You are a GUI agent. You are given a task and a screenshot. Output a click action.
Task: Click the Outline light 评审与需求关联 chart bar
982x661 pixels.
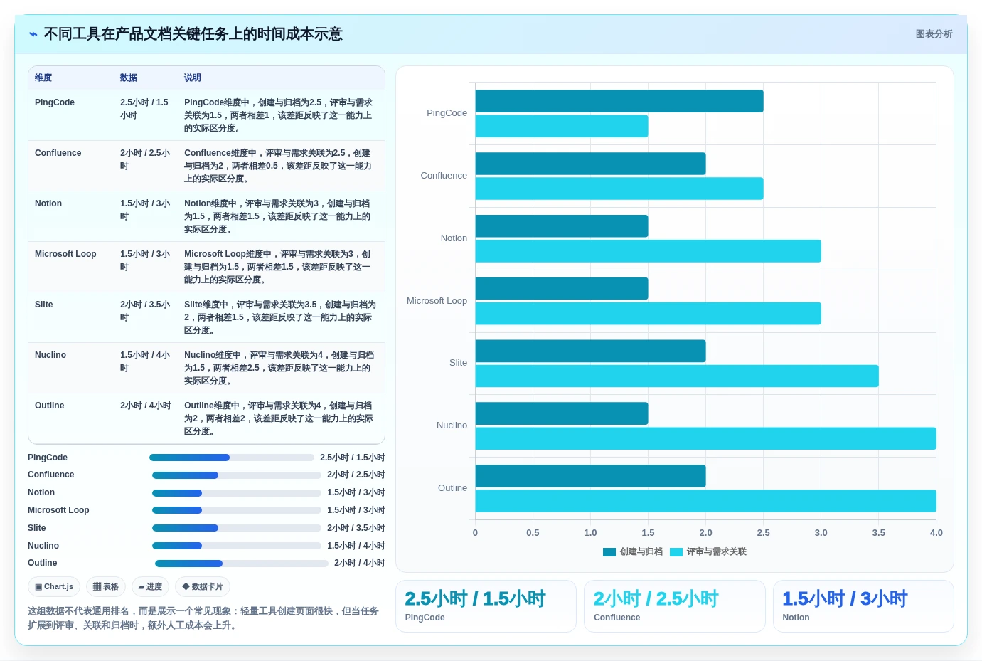[x=705, y=501]
